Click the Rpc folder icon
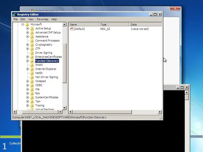Screen dimensions: 203x152 [x=32, y=93]
